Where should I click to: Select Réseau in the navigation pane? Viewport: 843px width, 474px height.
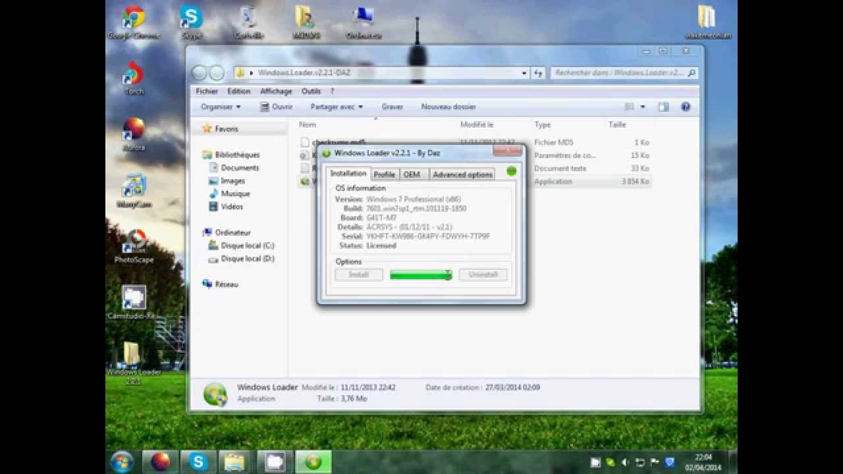click(x=226, y=284)
